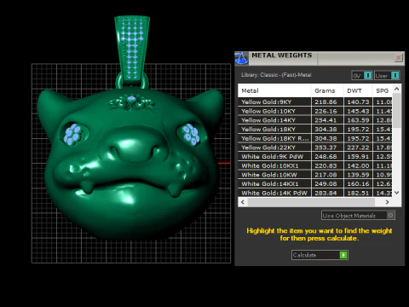
Task: Sort by the SPG column header
Action: coord(383,90)
